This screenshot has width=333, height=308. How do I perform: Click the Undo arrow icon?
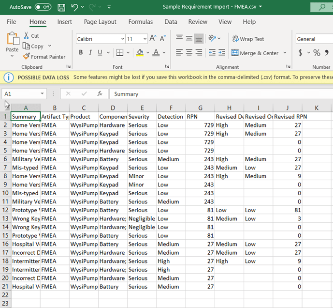pos(74,7)
